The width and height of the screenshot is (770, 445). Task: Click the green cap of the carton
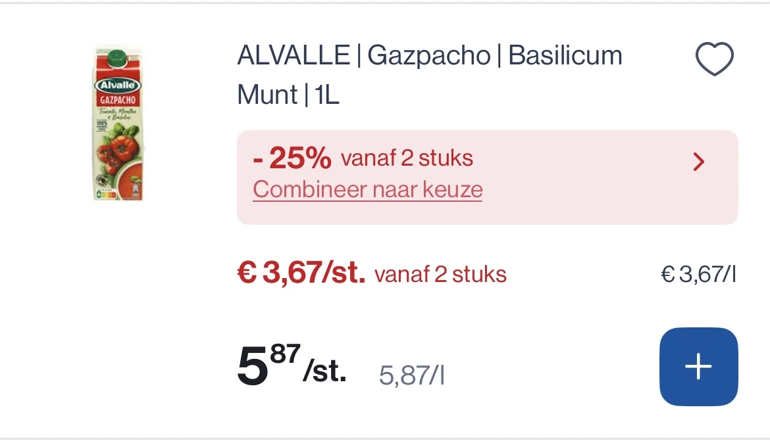click(x=117, y=58)
